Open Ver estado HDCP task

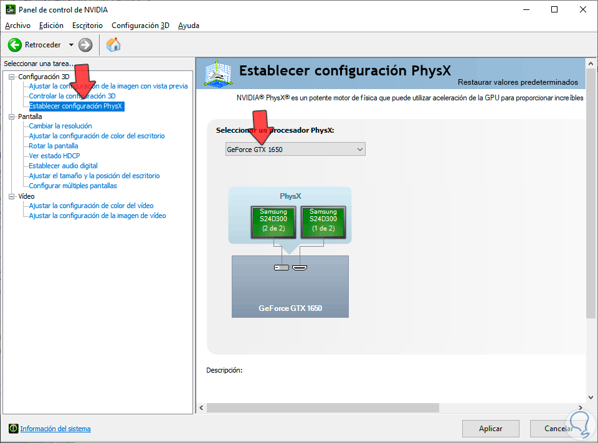point(55,156)
